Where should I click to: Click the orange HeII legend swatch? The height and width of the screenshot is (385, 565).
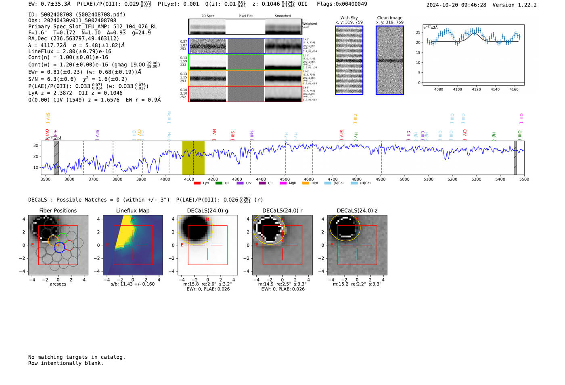click(x=306, y=183)
